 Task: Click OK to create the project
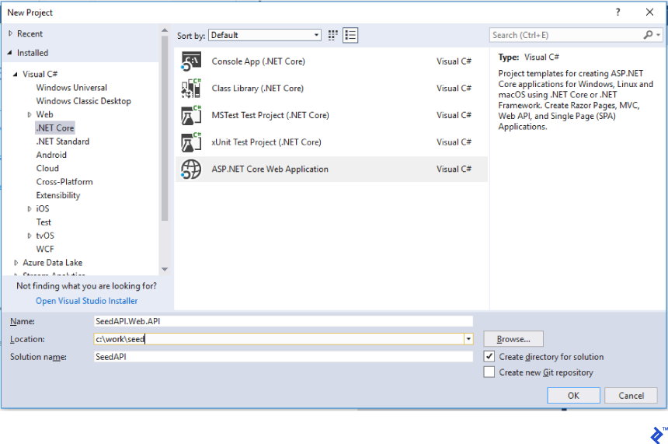pyautogui.click(x=573, y=395)
